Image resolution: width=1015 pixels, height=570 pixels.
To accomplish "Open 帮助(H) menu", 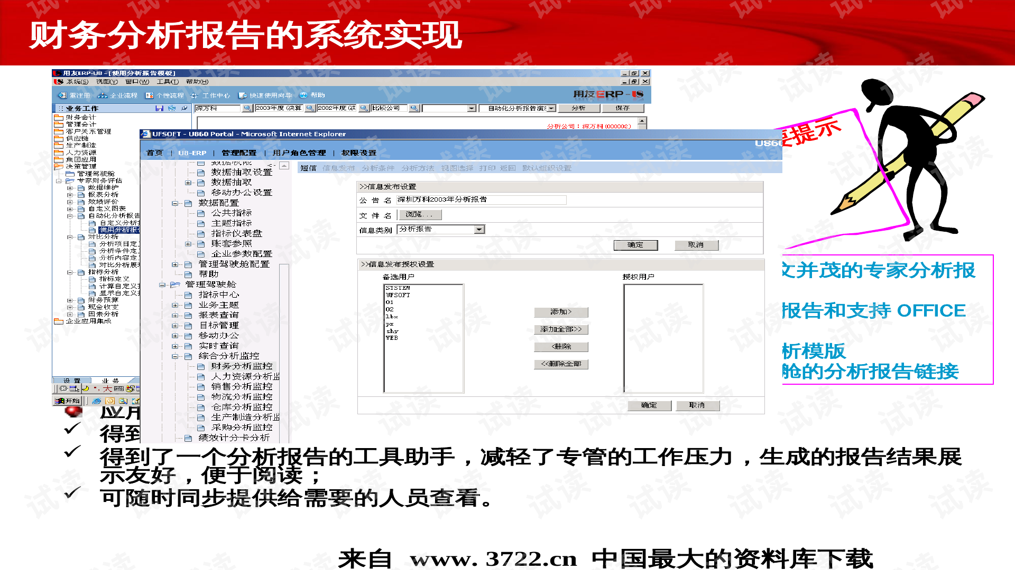I will coord(197,82).
